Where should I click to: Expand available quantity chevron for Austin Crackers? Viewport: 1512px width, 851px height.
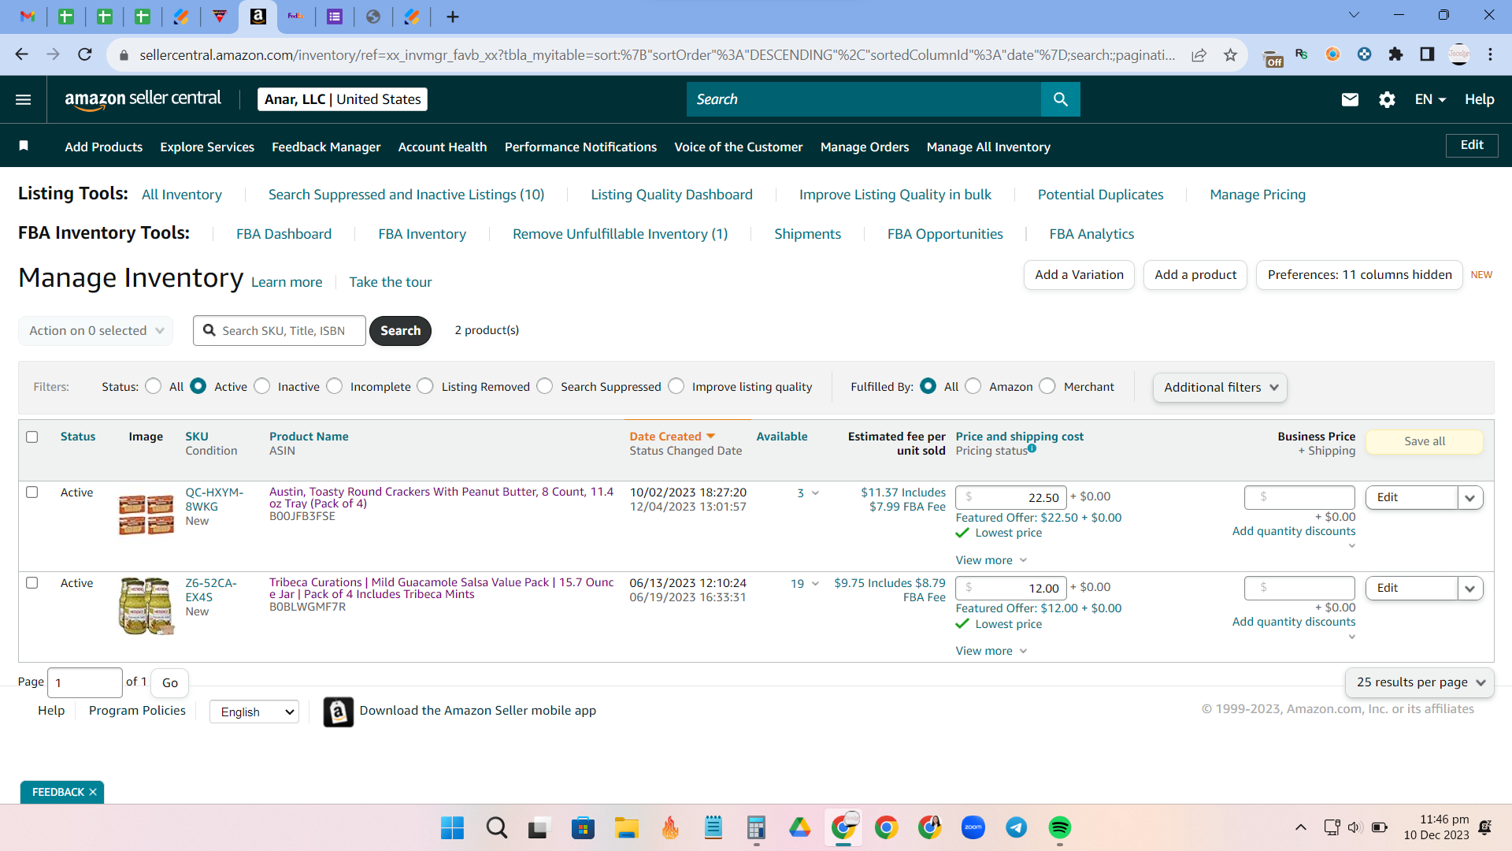coord(815,493)
